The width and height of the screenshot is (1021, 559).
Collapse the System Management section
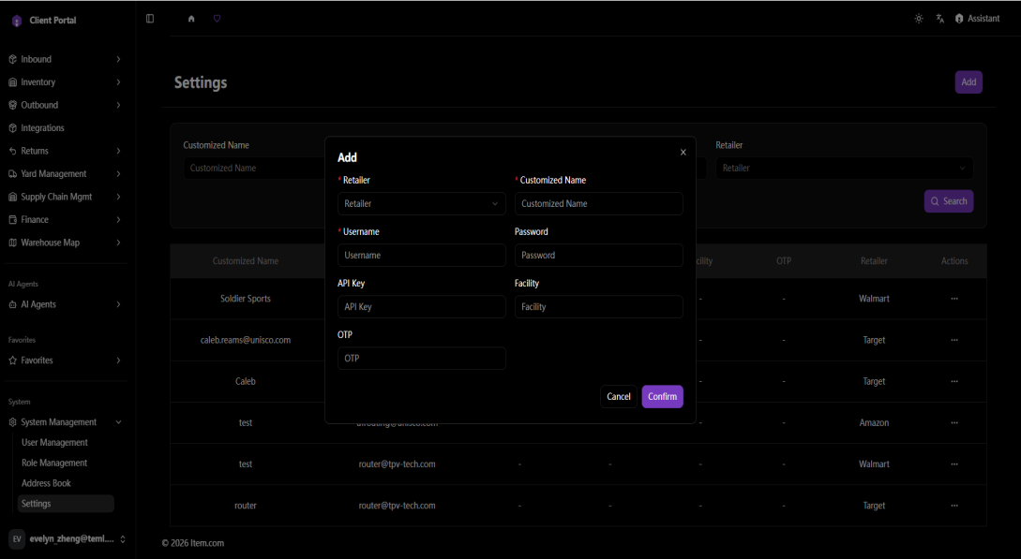tap(65, 422)
